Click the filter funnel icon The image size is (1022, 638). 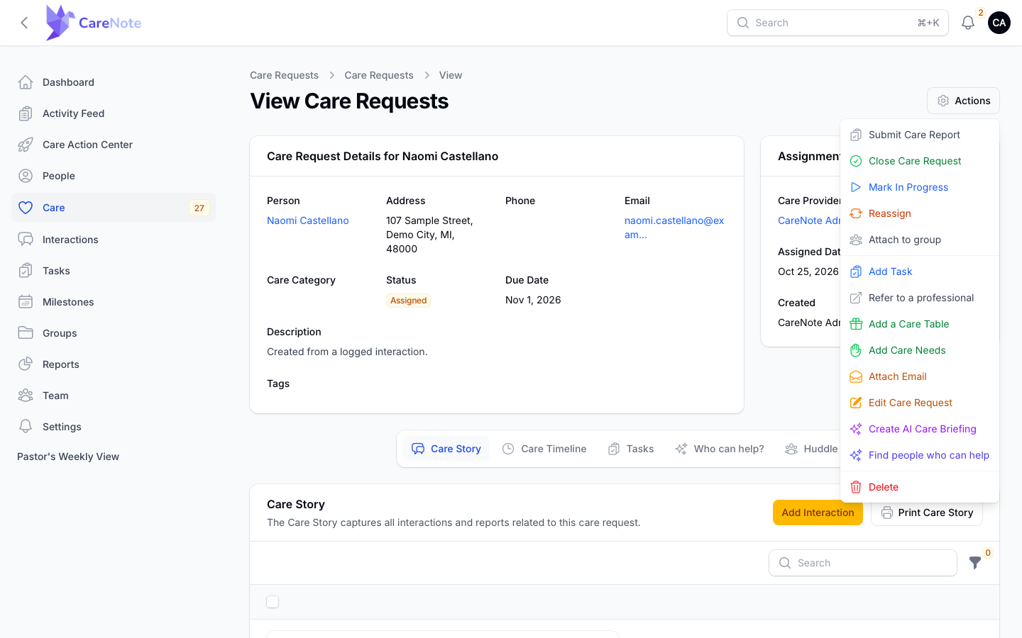pyautogui.click(x=975, y=563)
